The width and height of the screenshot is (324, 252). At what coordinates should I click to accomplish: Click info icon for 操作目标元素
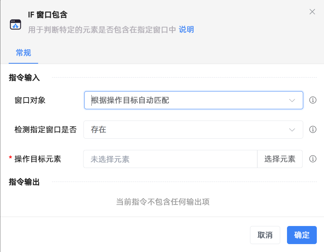[313, 159]
